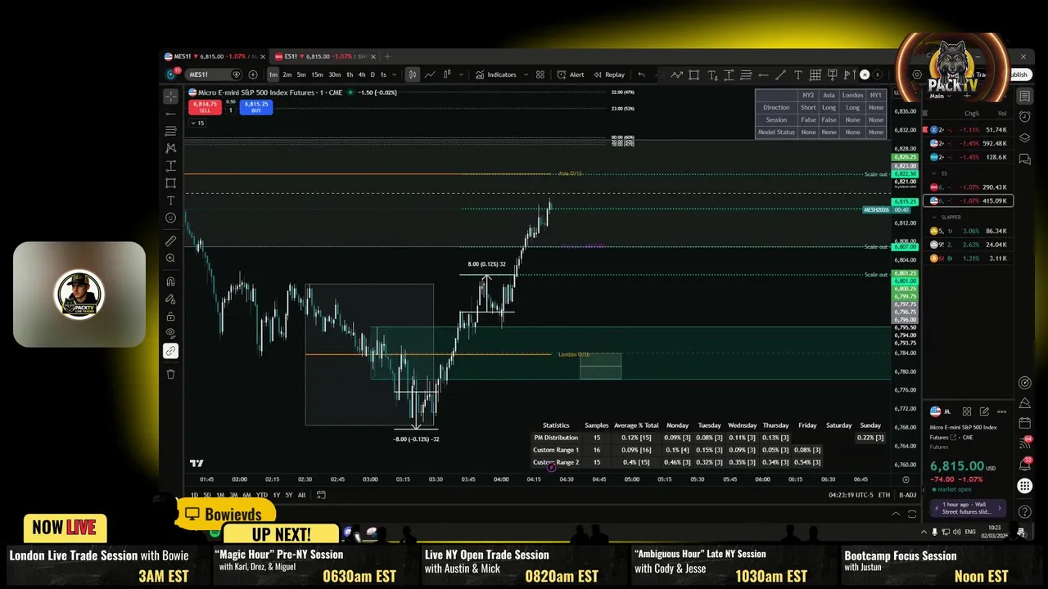1048x589 pixels.
Task: Select the YTD date range
Action: tap(262, 495)
